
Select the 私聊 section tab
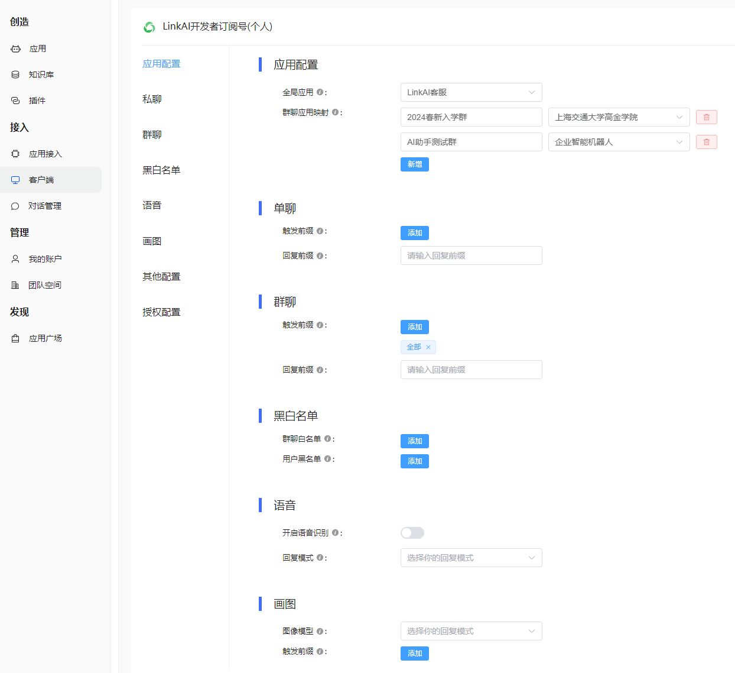click(152, 99)
